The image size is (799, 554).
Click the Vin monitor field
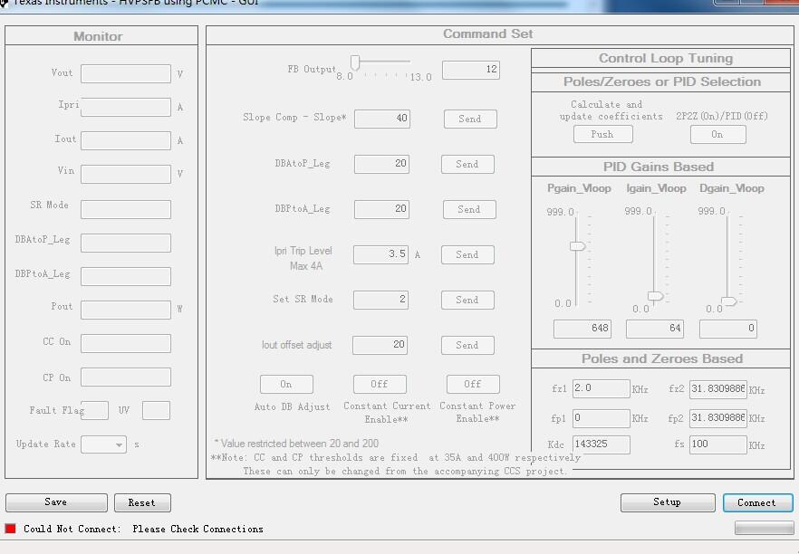pyautogui.click(x=126, y=174)
